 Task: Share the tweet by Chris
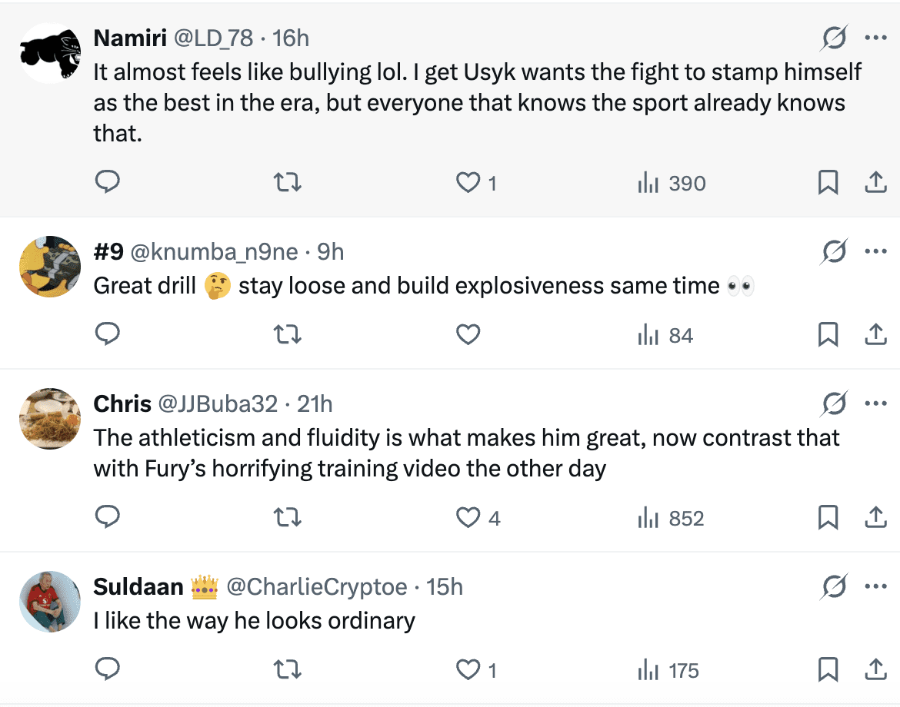click(x=876, y=518)
